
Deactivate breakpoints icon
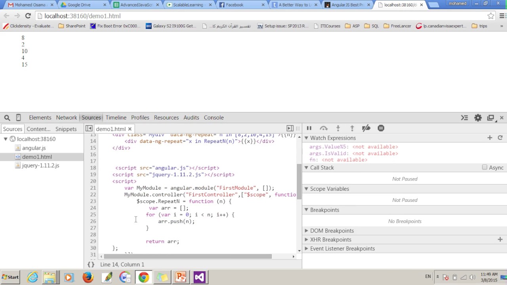pos(366,128)
